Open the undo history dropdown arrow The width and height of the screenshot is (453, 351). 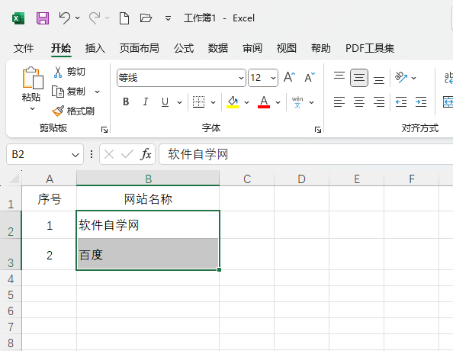78,18
